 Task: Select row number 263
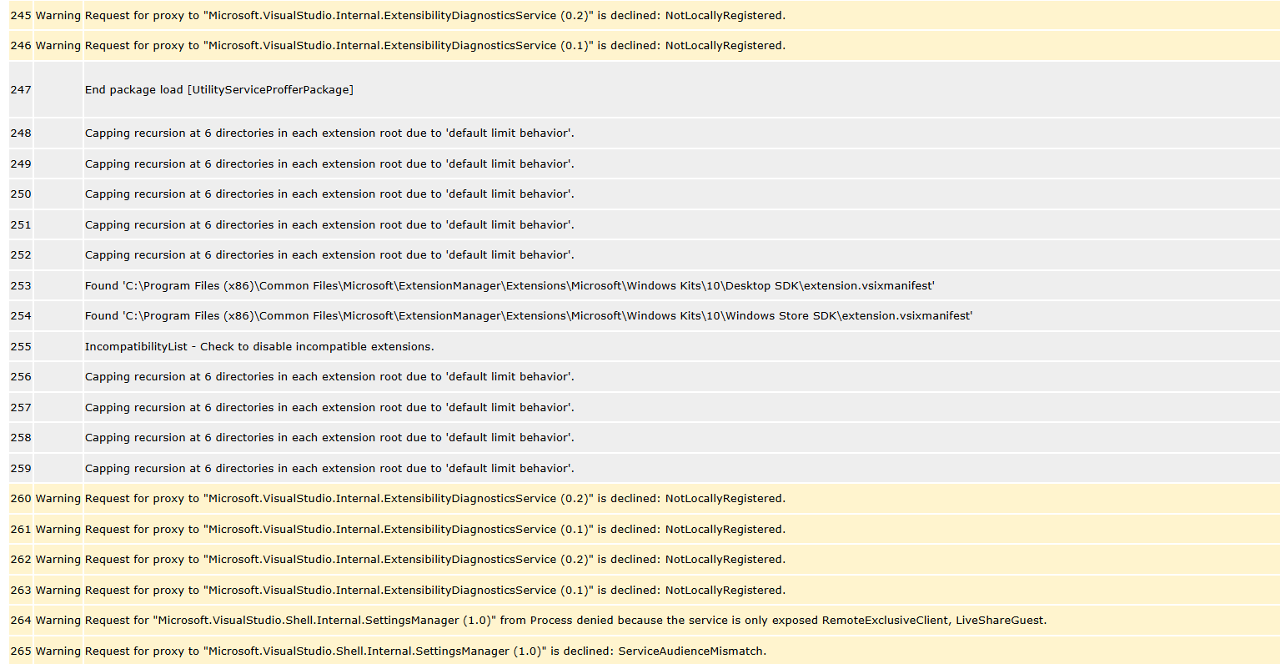point(21,591)
